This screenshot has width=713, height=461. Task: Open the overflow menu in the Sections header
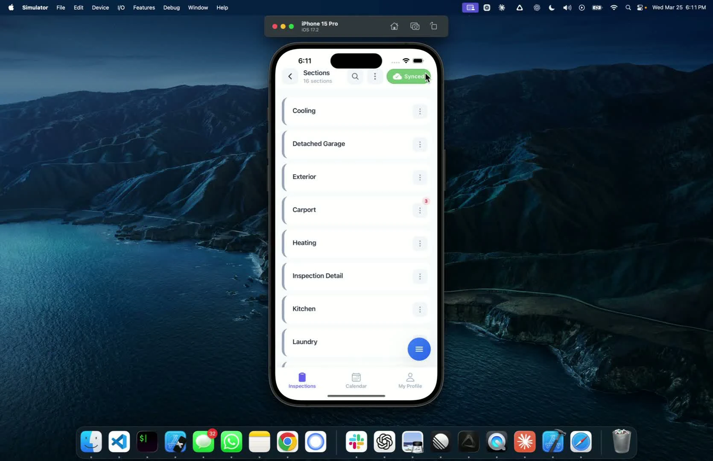375,76
